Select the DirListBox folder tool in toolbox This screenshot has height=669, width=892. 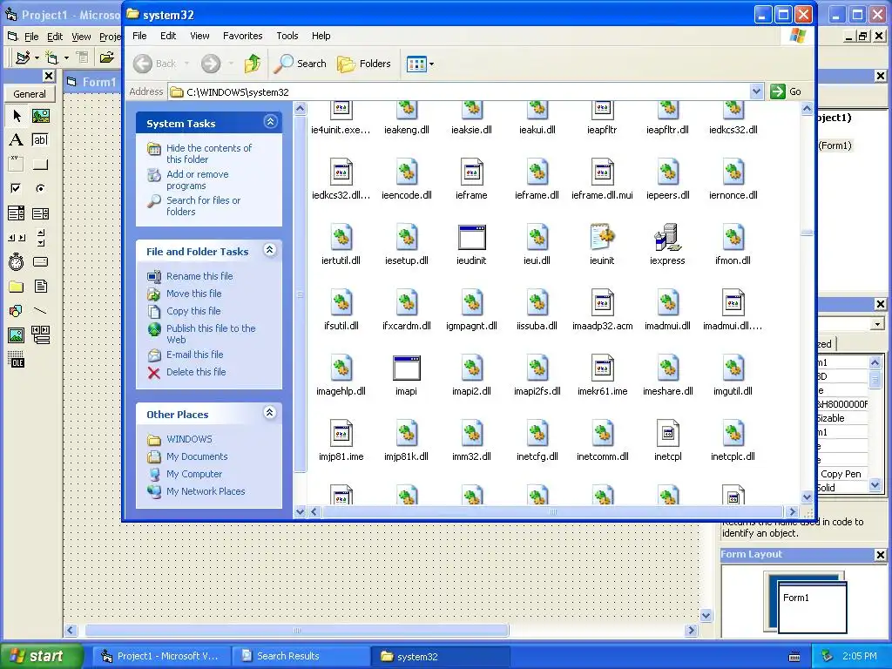click(17, 286)
